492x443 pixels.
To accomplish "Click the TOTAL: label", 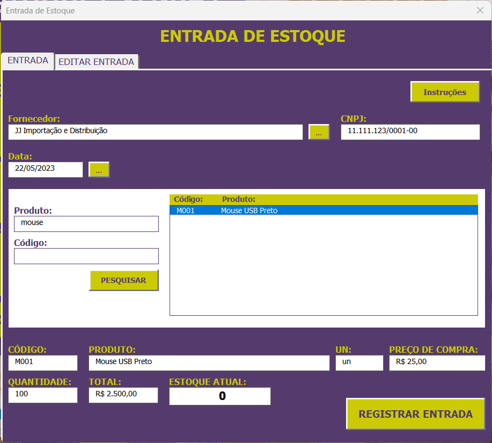I will coord(105,382).
